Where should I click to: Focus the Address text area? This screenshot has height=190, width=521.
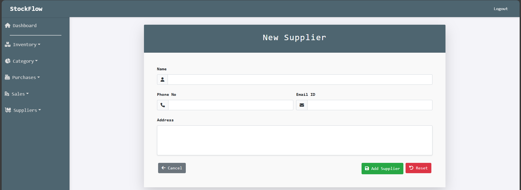294,140
